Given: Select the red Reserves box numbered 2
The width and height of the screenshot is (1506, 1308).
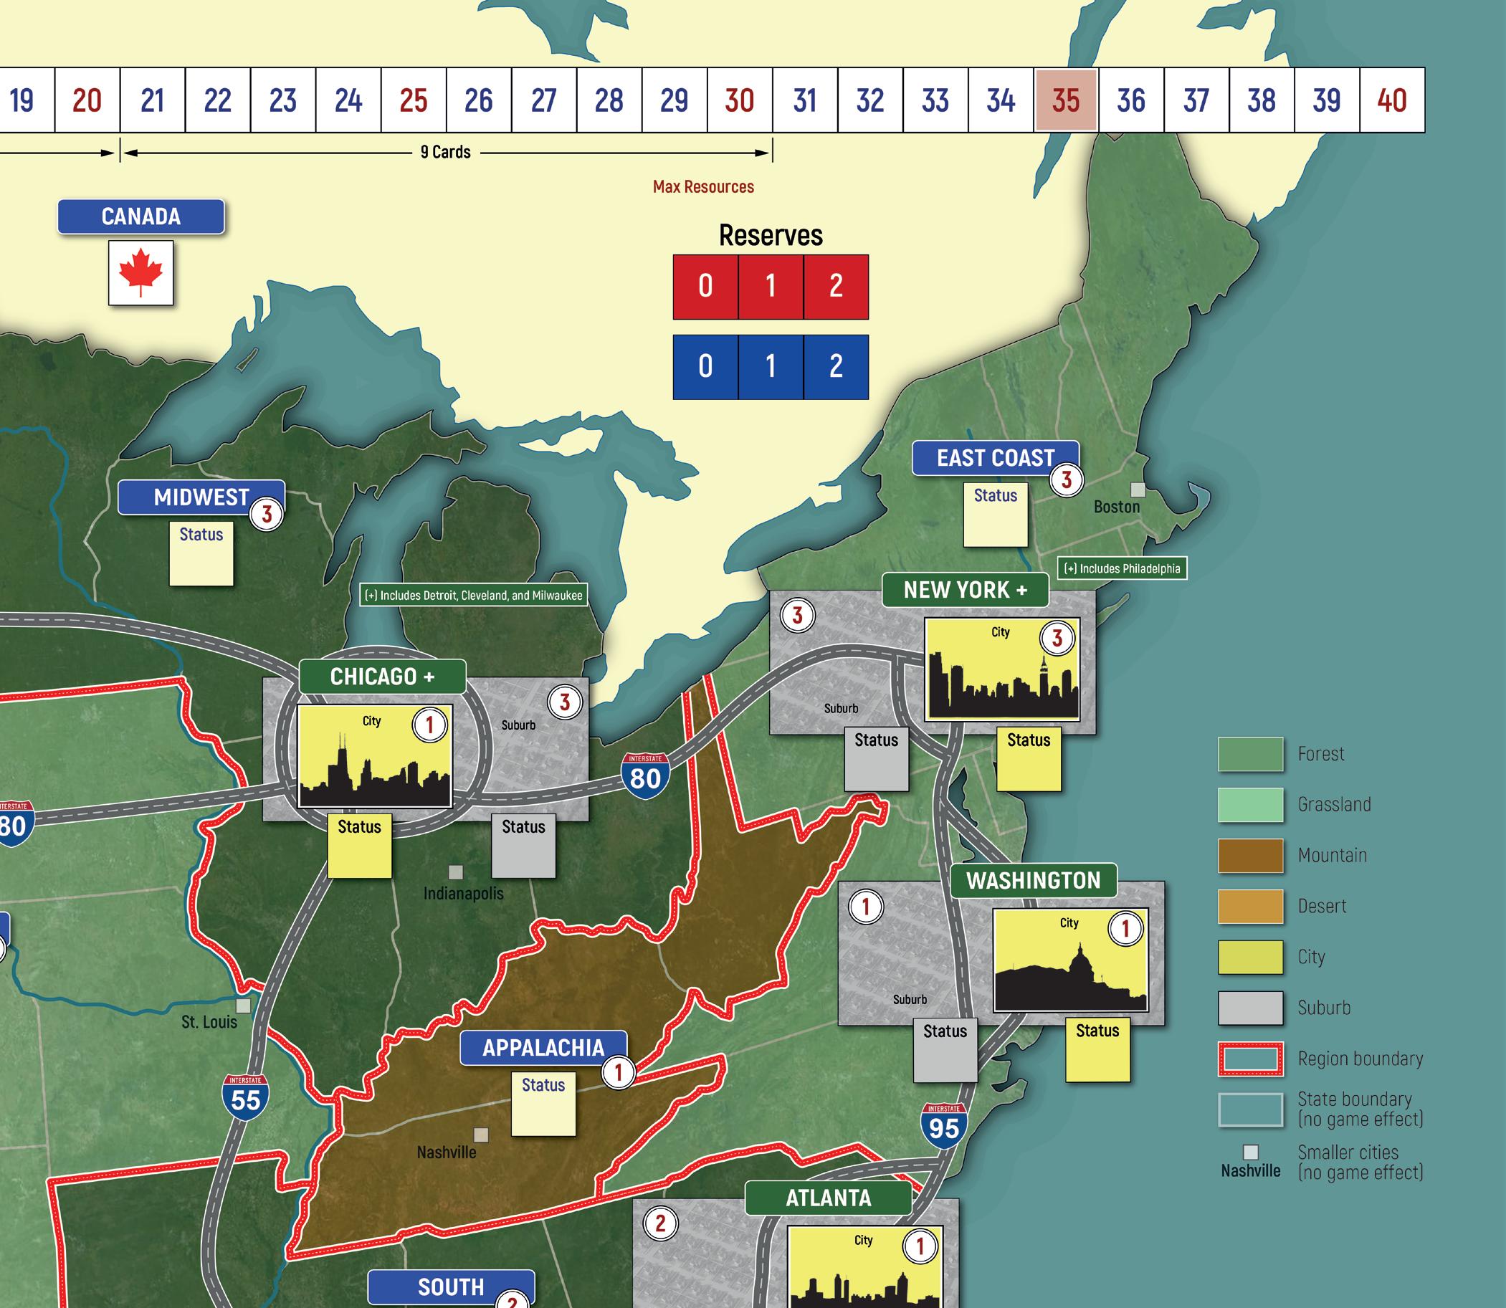Looking at the screenshot, I should tap(836, 287).
